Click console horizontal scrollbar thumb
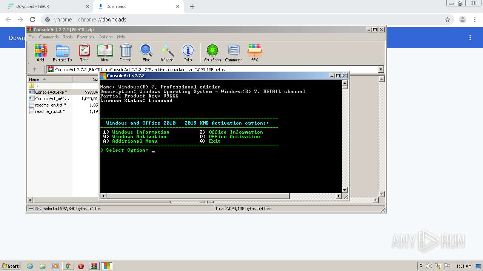The height and width of the screenshot is (271, 483). pyautogui.click(x=198, y=196)
